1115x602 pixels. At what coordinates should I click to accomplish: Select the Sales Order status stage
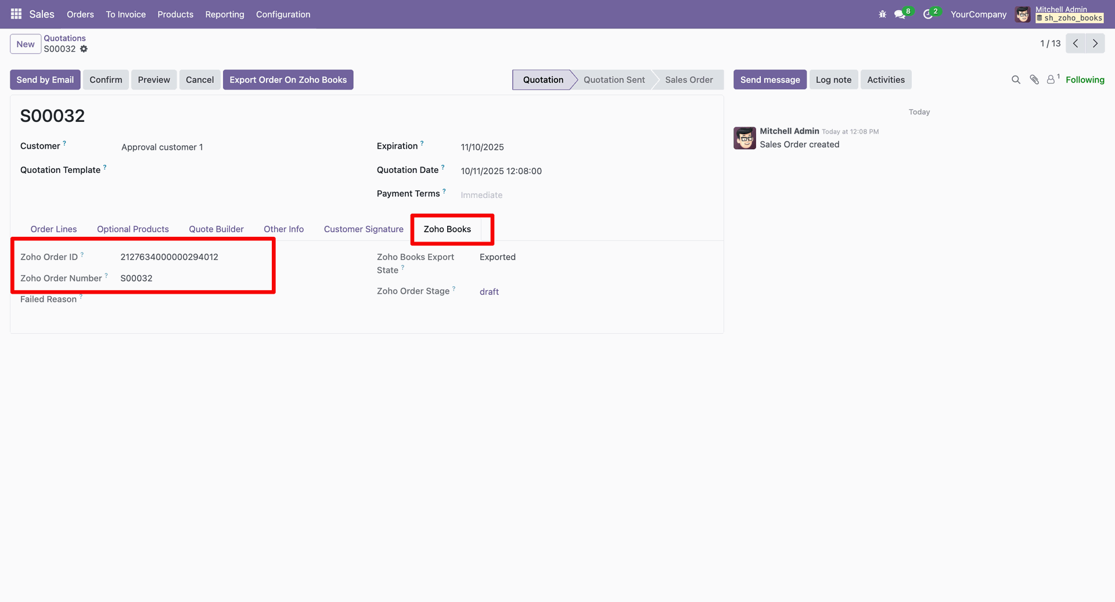point(689,80)
